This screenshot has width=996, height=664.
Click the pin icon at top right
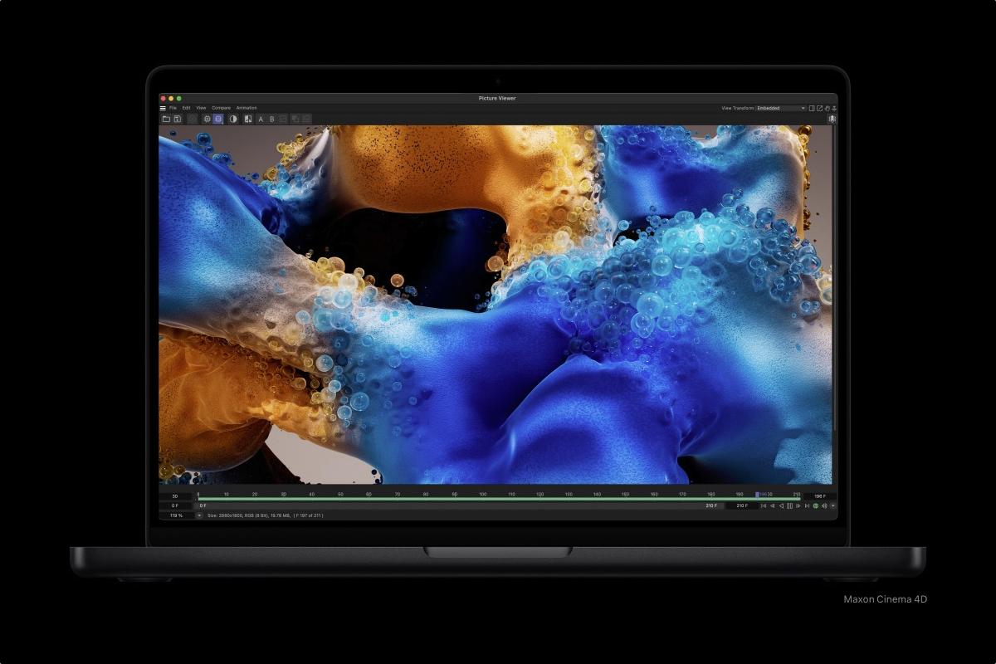click(834, 108)
